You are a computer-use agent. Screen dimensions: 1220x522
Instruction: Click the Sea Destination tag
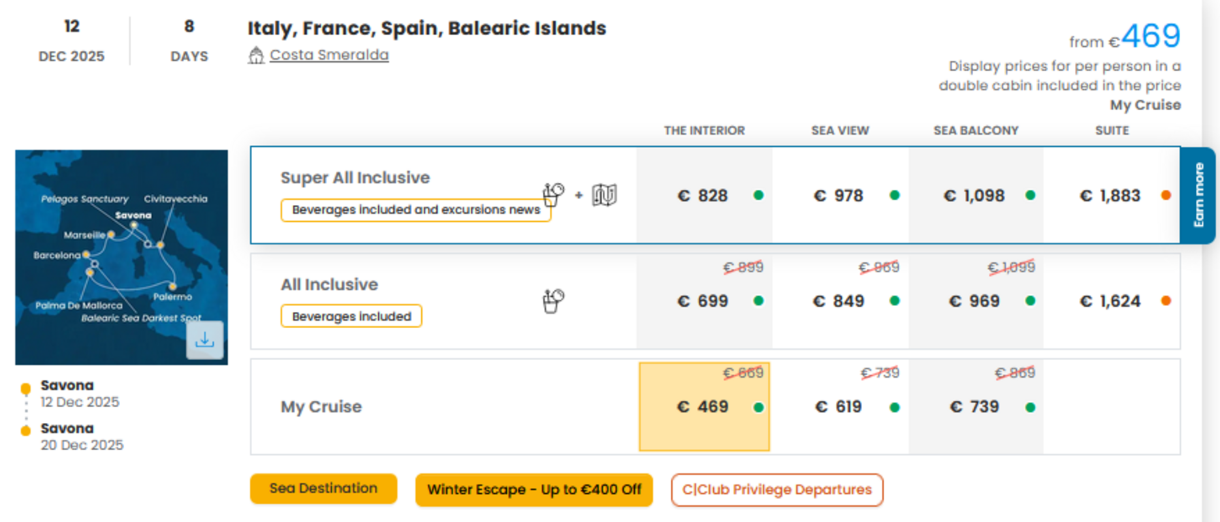323,489
